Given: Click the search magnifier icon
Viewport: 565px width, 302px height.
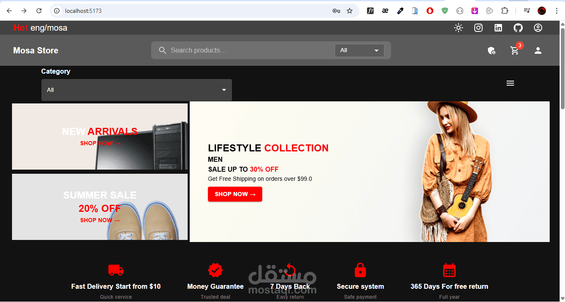Looking at the screenshot, I should tap(162, 50).
